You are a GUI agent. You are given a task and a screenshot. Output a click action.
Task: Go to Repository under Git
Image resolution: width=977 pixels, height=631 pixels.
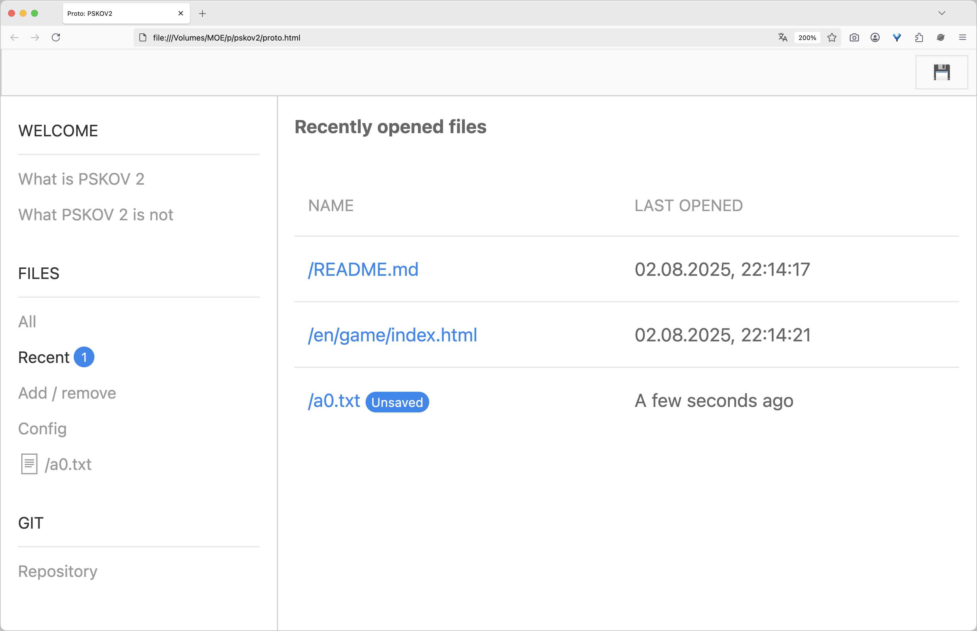tap(58, 571)
